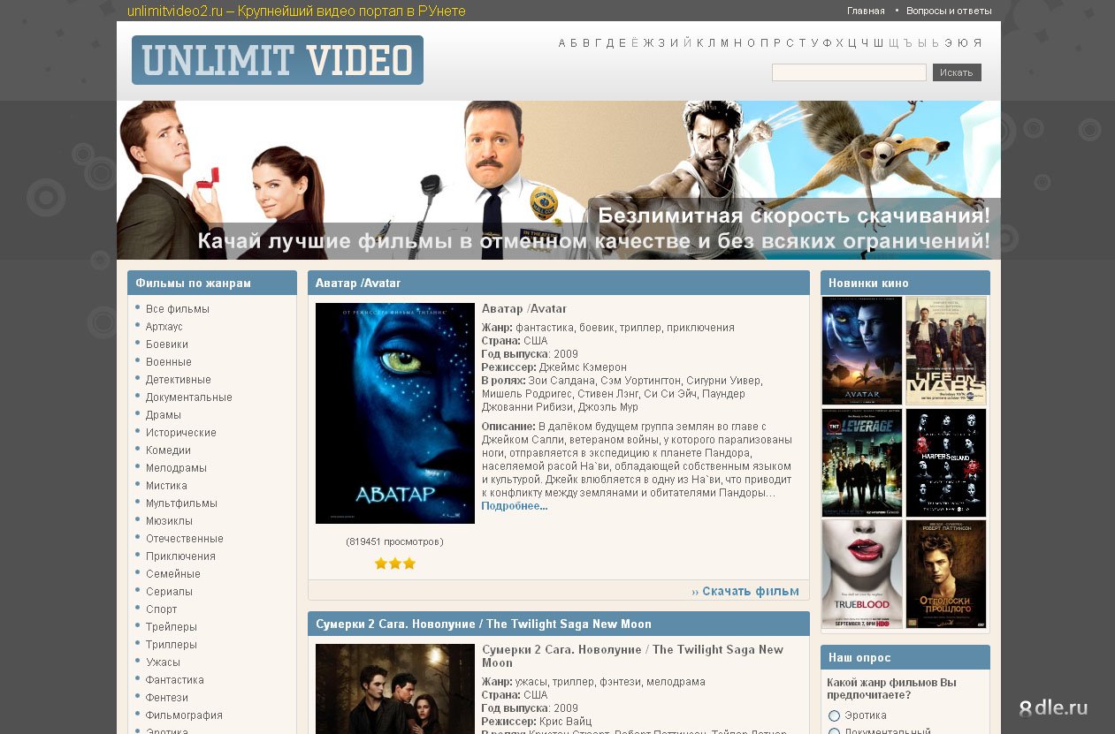Open the True Blood poster thumbnail
The width and height of the screenshot is (1115, 734).
[862, 574]
